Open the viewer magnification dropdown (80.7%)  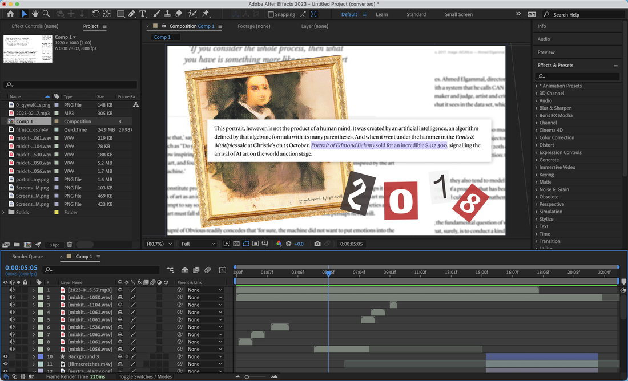click(x=159, y=244)
